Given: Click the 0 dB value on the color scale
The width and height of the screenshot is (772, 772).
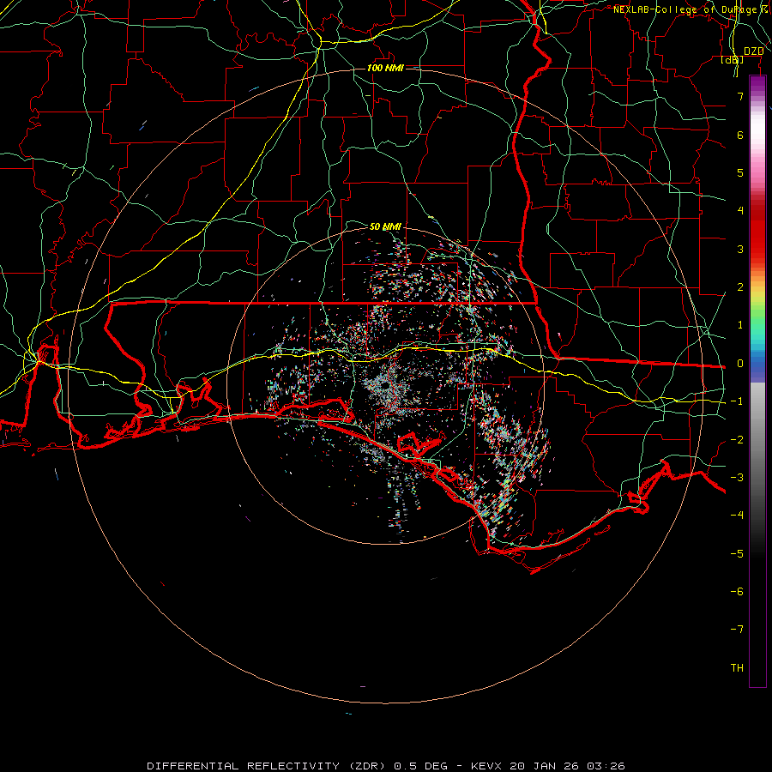Looking at the screenshot, I should [x=740, y=364].
